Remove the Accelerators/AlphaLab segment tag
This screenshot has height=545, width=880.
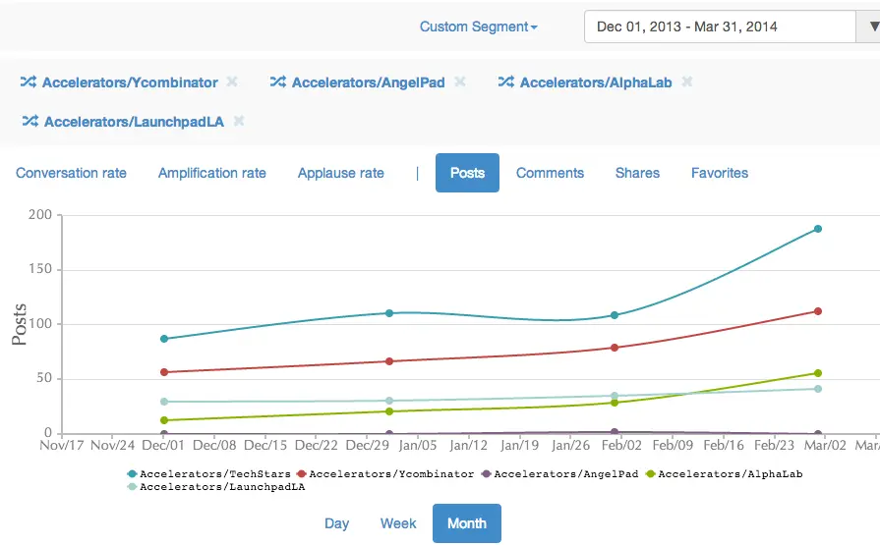click(x=687, y=82)
